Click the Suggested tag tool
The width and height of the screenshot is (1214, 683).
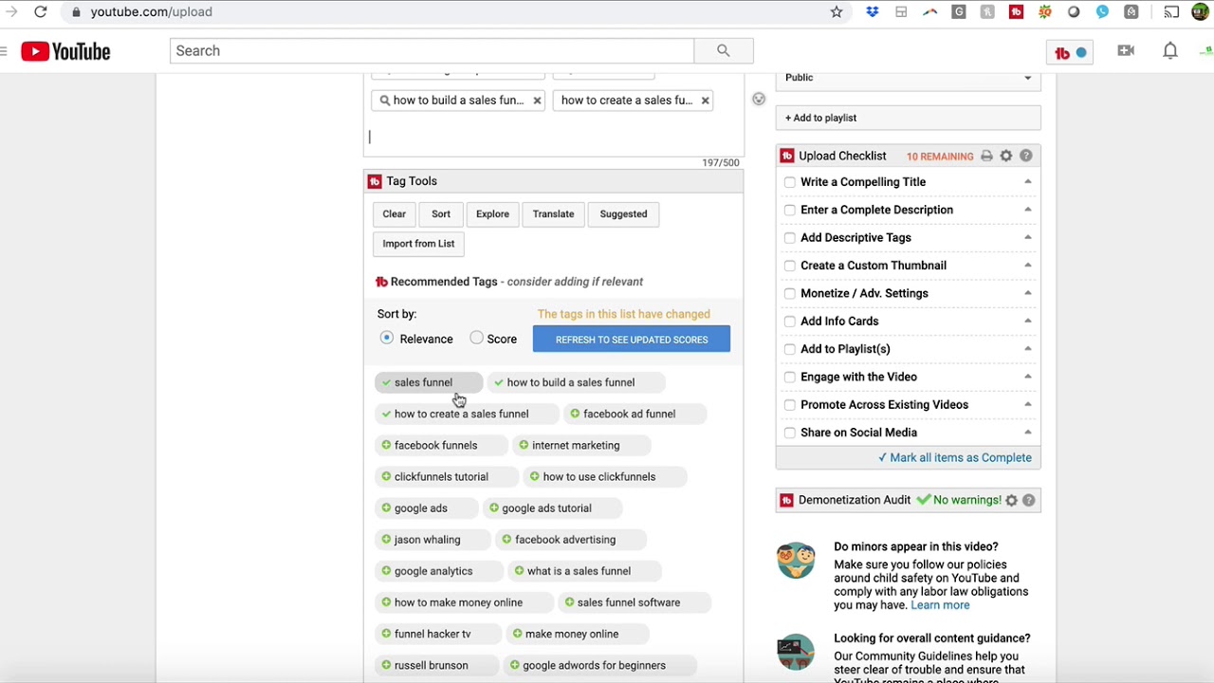click(623, 214)
